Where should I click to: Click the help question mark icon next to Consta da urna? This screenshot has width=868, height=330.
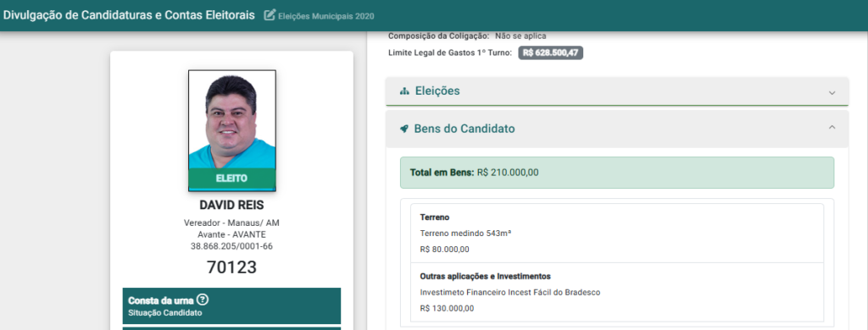click(x=203, y=300)
